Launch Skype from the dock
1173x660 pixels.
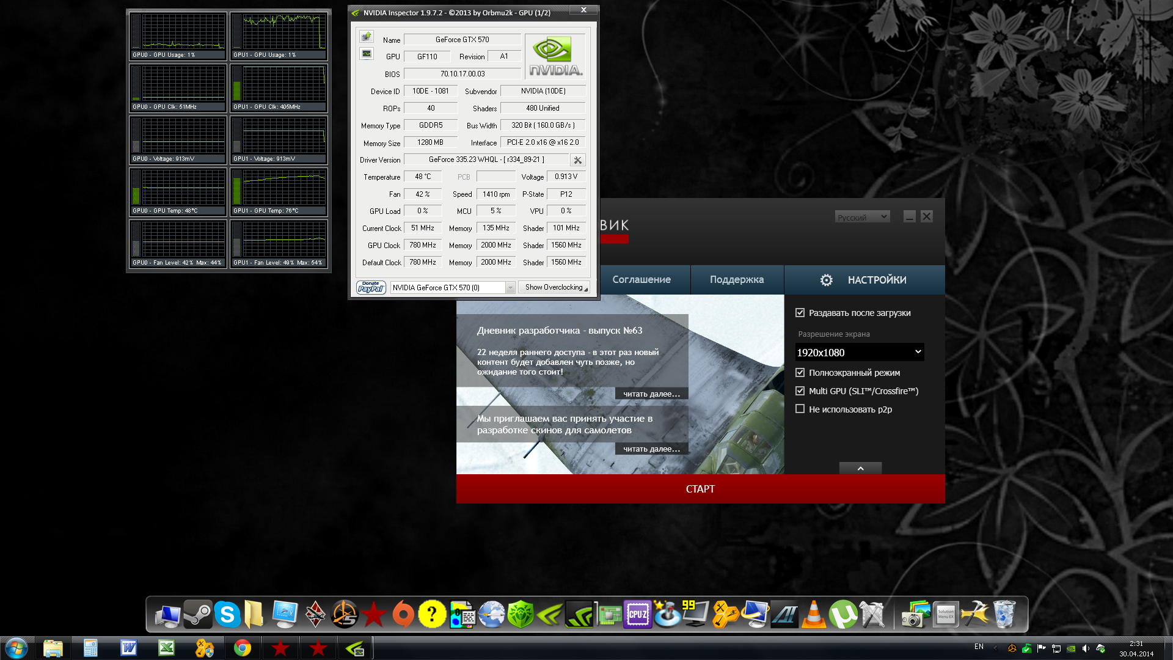227,614
